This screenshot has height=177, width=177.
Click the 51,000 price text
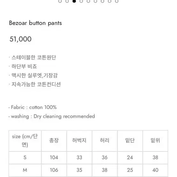click(20, 39)
